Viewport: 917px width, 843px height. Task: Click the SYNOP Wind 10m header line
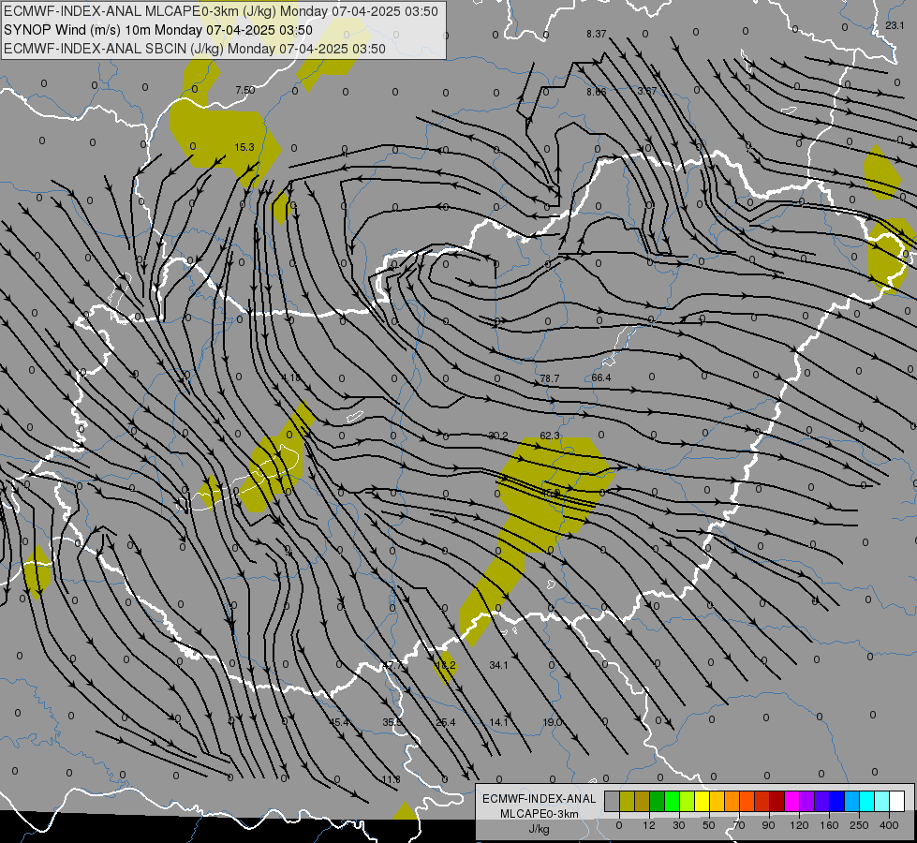coord(158,30)
